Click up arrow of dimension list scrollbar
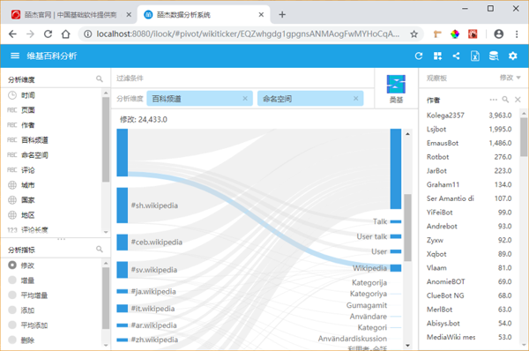This screenshot has height=351, width=529. (x=106, y=93)
